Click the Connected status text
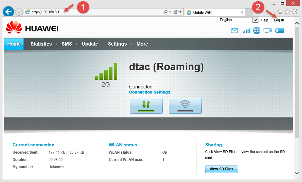This screenshot has width=302, height=182. [x=141, y=87]
